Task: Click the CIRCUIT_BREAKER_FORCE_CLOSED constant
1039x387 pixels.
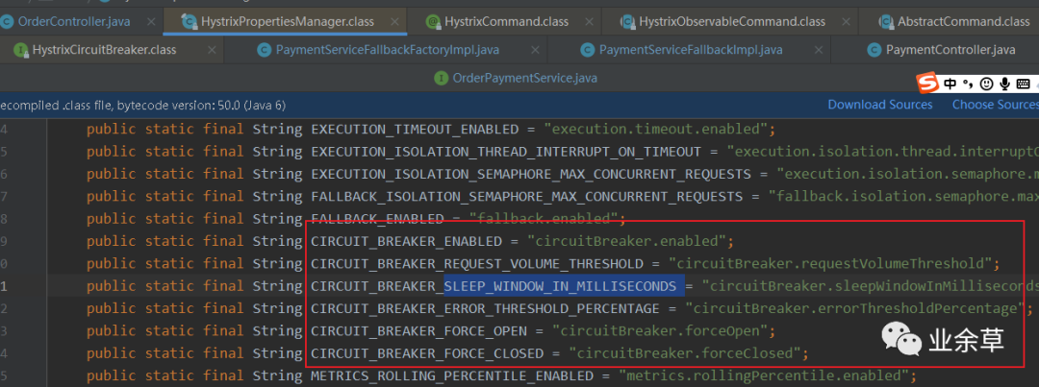Action: tap(427, 354)
